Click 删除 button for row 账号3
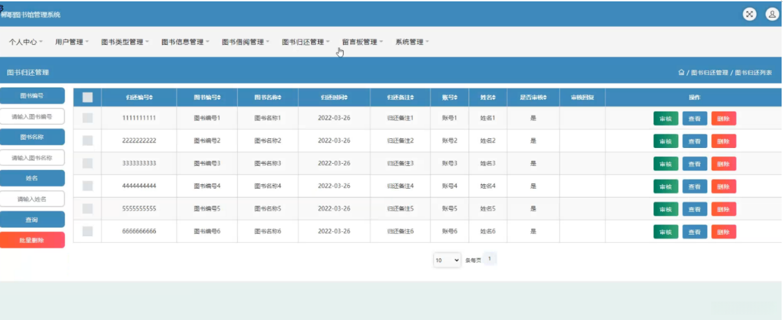Screen dimensions: 783x320 click(x=724, y=164)
